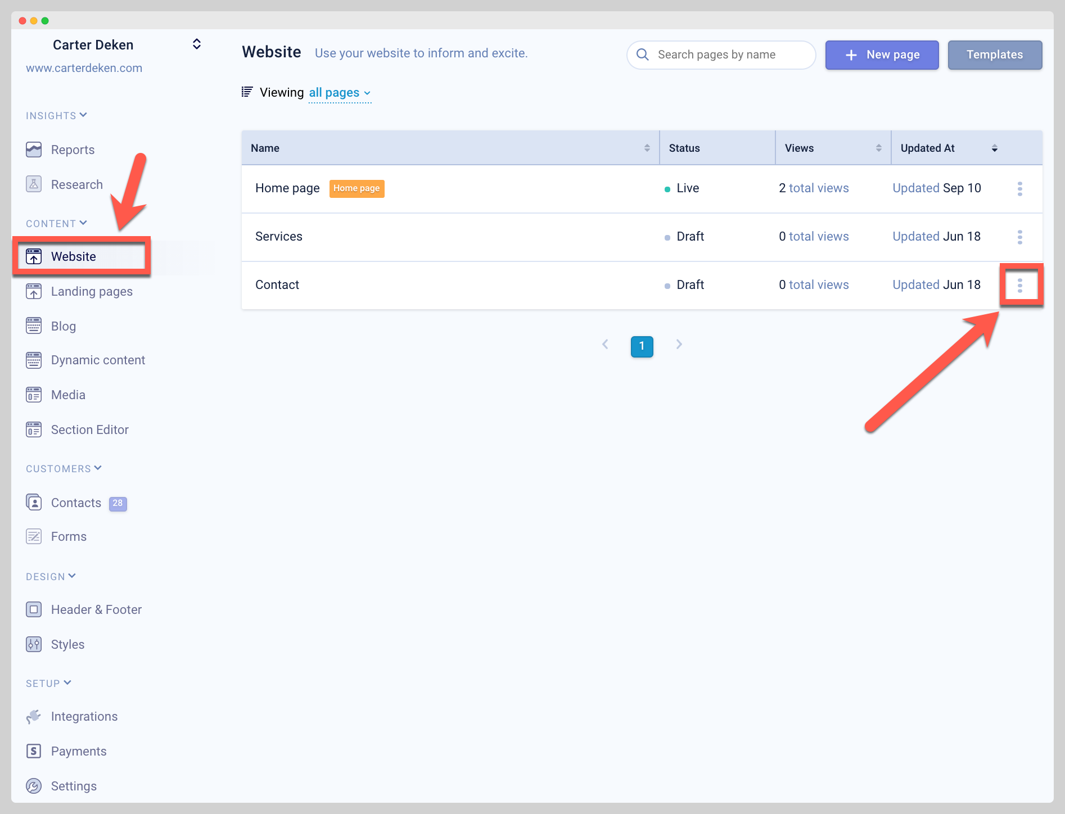
Task: Open Research via its flask icon
Action: (x=34, y=184)
